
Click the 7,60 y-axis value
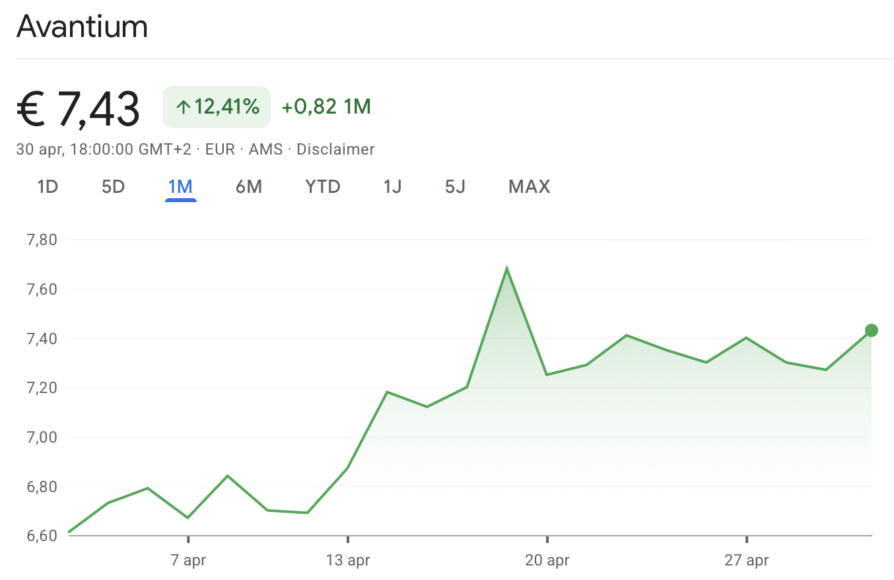[42, 289]
